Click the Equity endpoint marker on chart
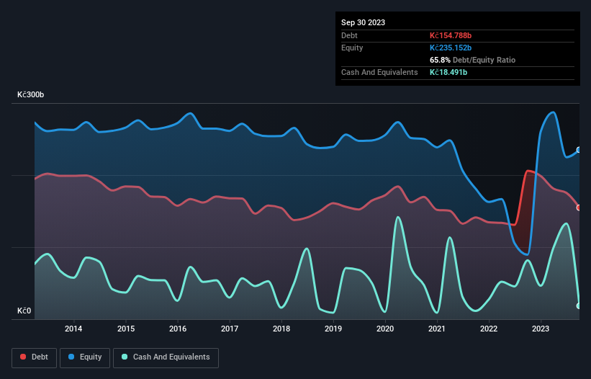The image size is (591, 379). tap(579, 150)
